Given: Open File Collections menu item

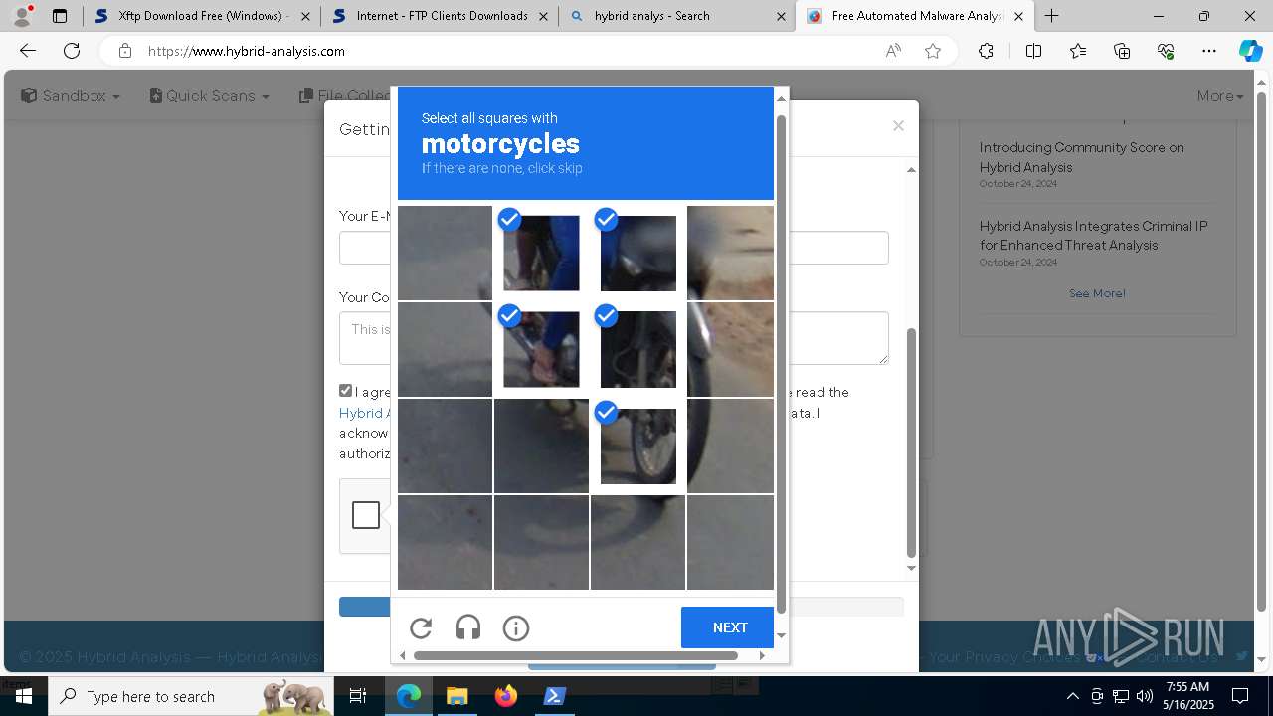Looking at the screenshot, I should [345, 95].
